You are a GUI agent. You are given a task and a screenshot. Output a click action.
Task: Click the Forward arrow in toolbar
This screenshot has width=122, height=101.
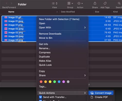coord(11,3)
